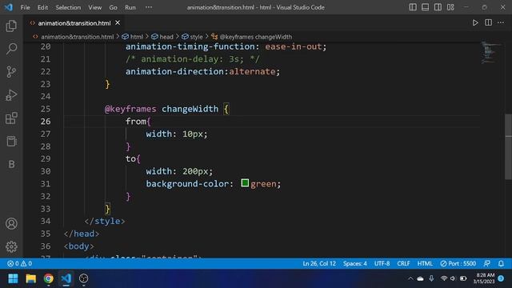Image resolution: width=512 pixels, height=288 pixels.
Task: Open Customize Layout control
Action: [x=450, y=7]
